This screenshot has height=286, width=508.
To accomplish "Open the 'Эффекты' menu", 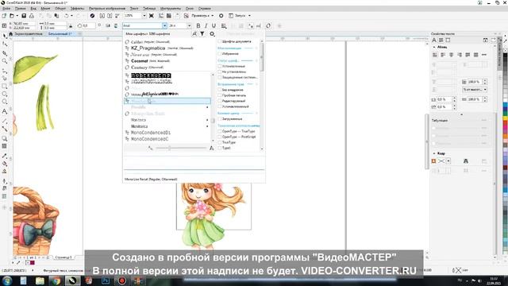I will click(78, 9).
